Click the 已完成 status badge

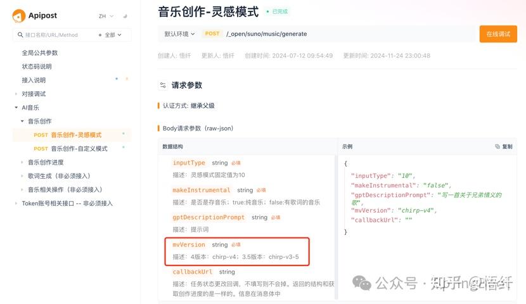coord(278,11)
